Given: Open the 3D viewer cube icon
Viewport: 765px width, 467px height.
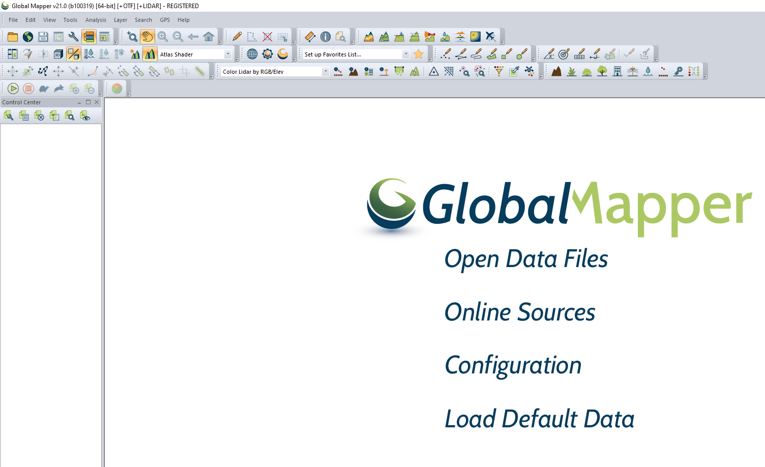Looking at the screenshot, I should pos(58,54).
